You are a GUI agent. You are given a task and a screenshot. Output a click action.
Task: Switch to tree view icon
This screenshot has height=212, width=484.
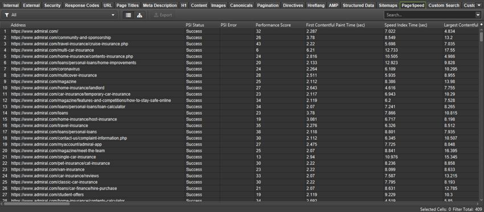click(x=140, y=15)
